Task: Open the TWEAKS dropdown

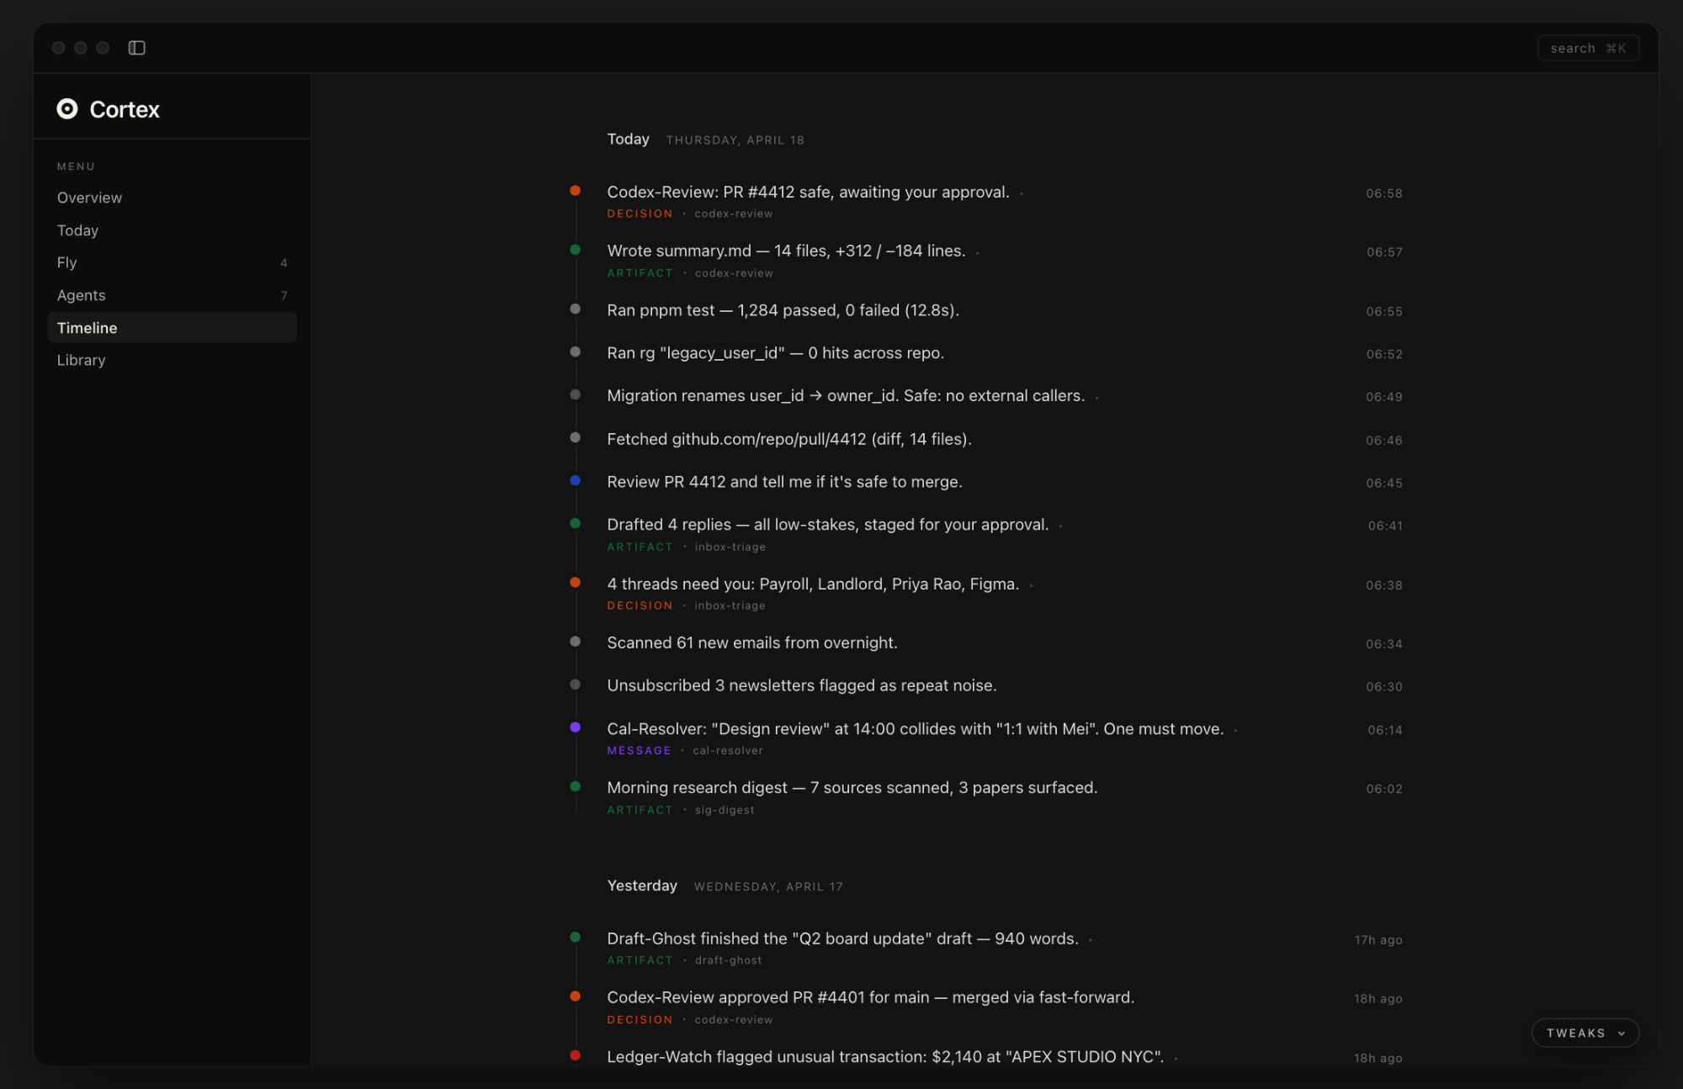Action: click(x=1585, y=1033)
